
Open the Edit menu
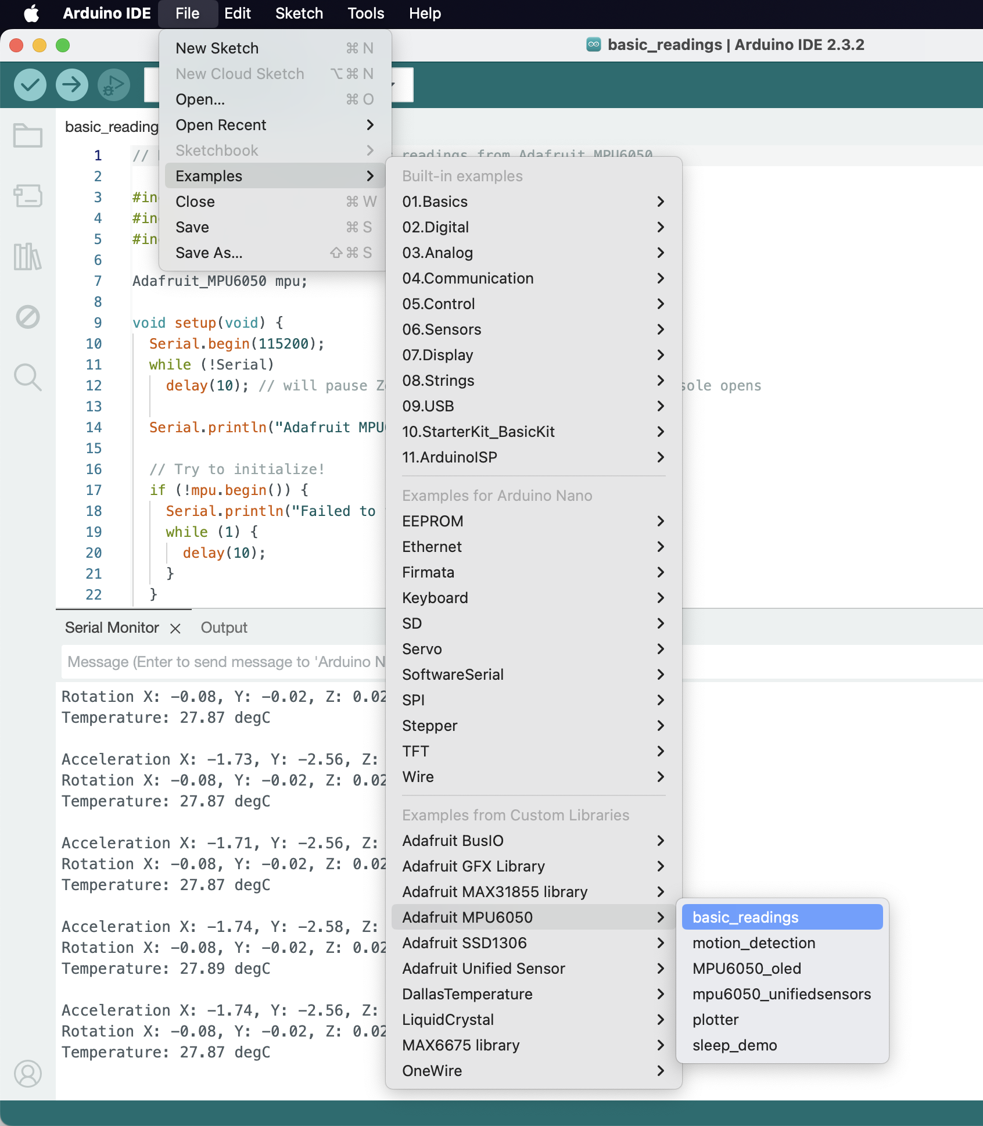pyautogui.click(x=238, y=13)
